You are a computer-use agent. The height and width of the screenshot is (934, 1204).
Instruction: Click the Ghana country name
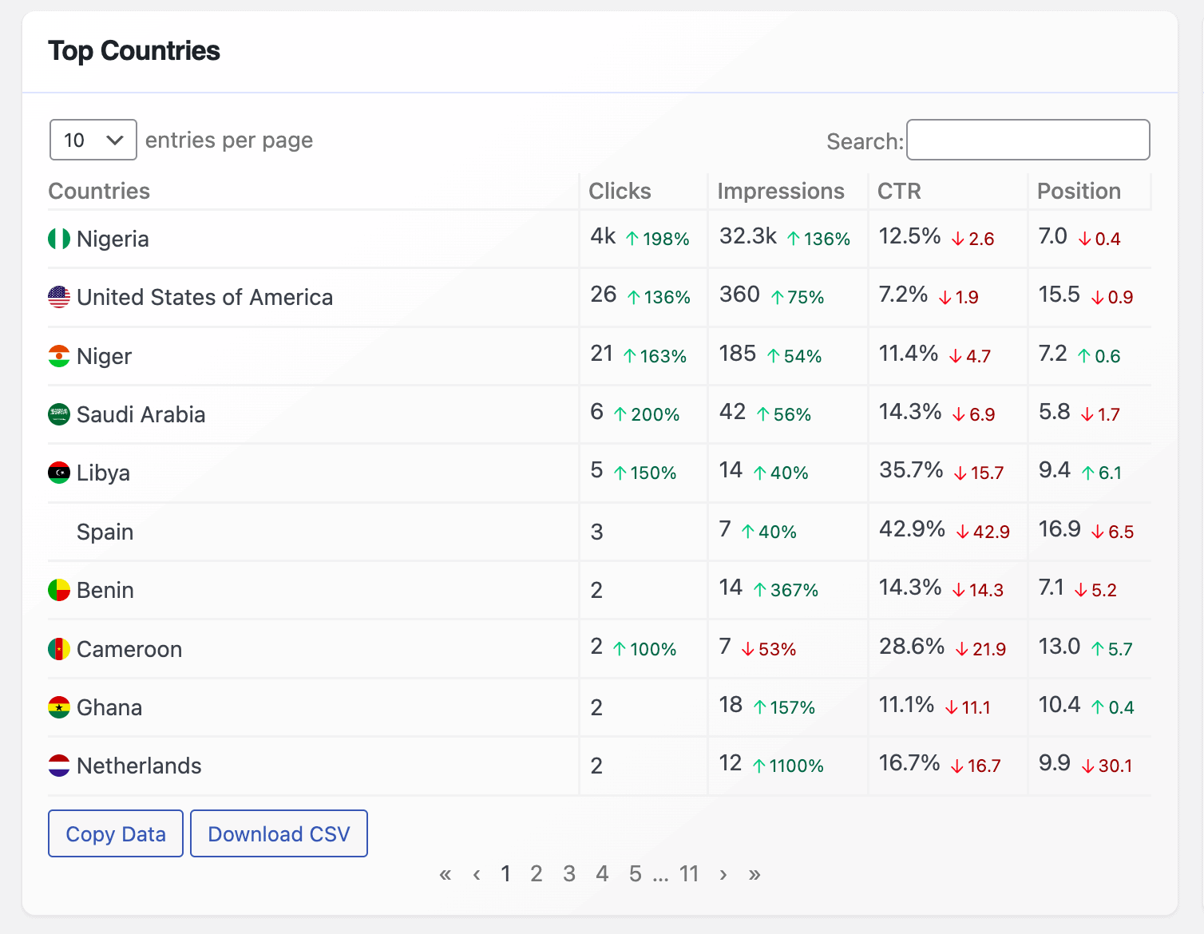(109, 707)
